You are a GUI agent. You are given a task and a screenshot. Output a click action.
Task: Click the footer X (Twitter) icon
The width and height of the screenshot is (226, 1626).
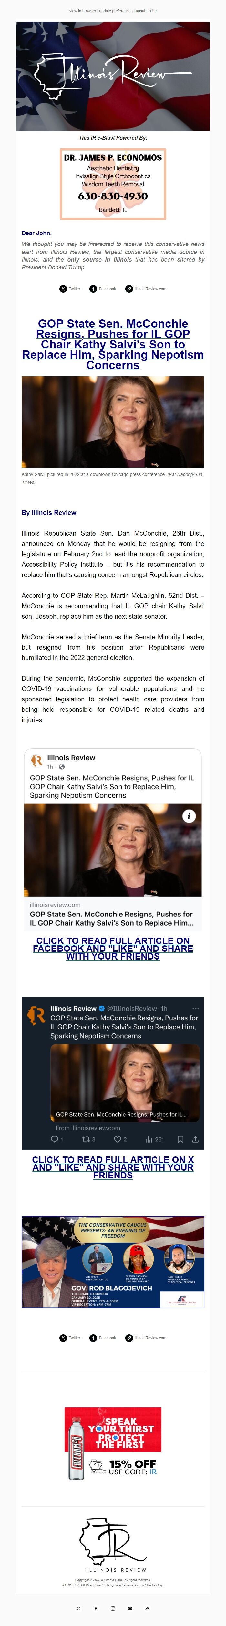click(79, 1608)
